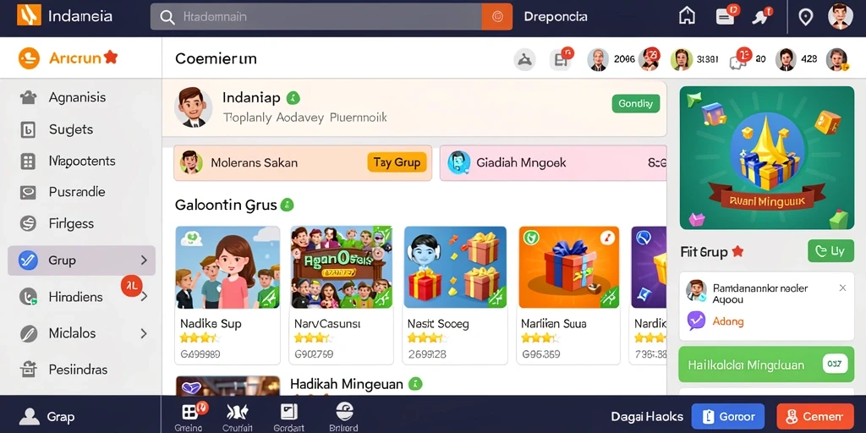Select the user avatar labeled 3l381
The height and width of the screenshot is (433, 866).
click(x=682, y=60)
